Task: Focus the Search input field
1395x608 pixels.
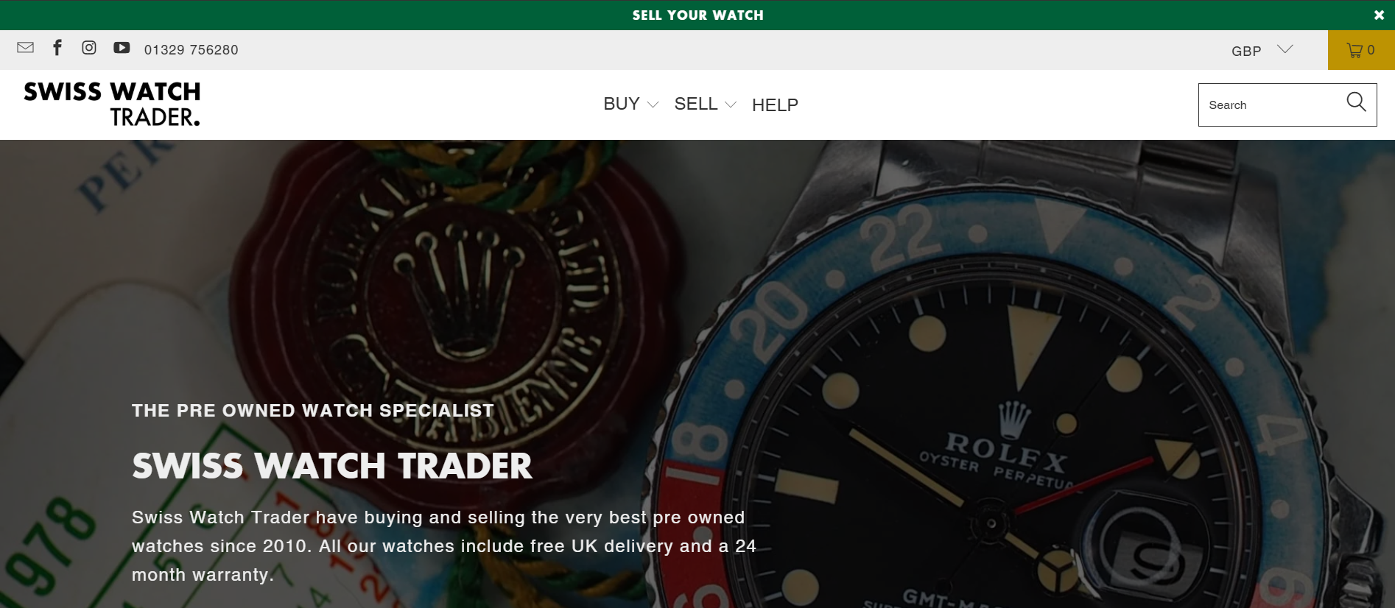Action: 1271,105
